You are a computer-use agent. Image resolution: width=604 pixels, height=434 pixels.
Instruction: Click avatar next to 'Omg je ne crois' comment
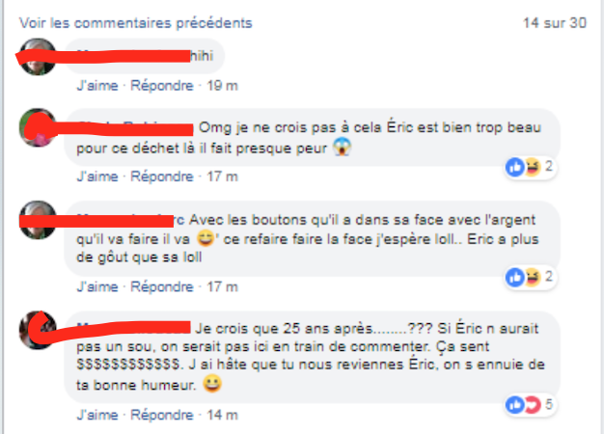point(38,127)
